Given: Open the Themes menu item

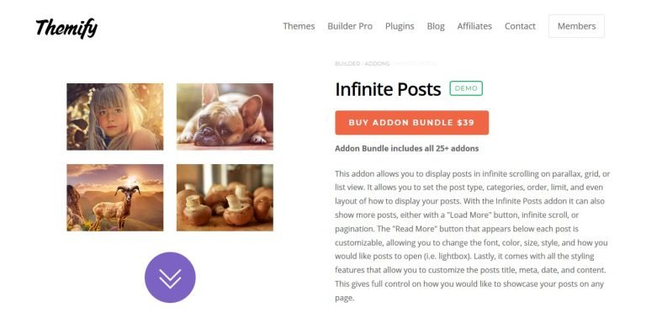Looking at the screenshot, I should [x=299, y=26].
